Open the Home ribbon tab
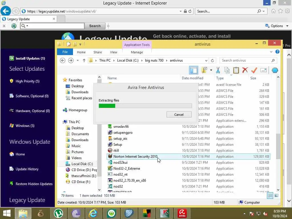 click(x=81, y=52)
